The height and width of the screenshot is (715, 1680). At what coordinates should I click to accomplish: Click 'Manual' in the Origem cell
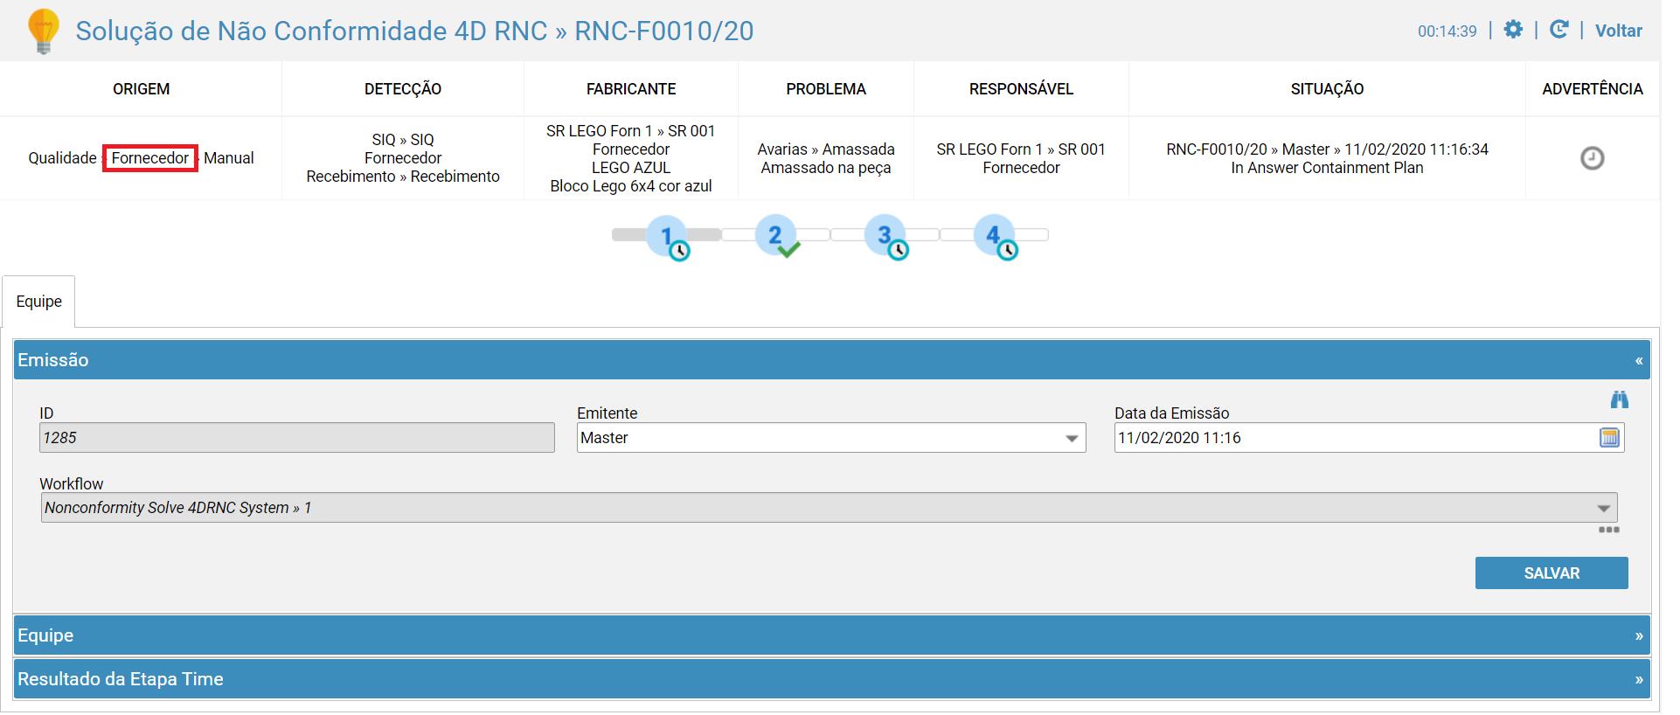pos(228,158)
